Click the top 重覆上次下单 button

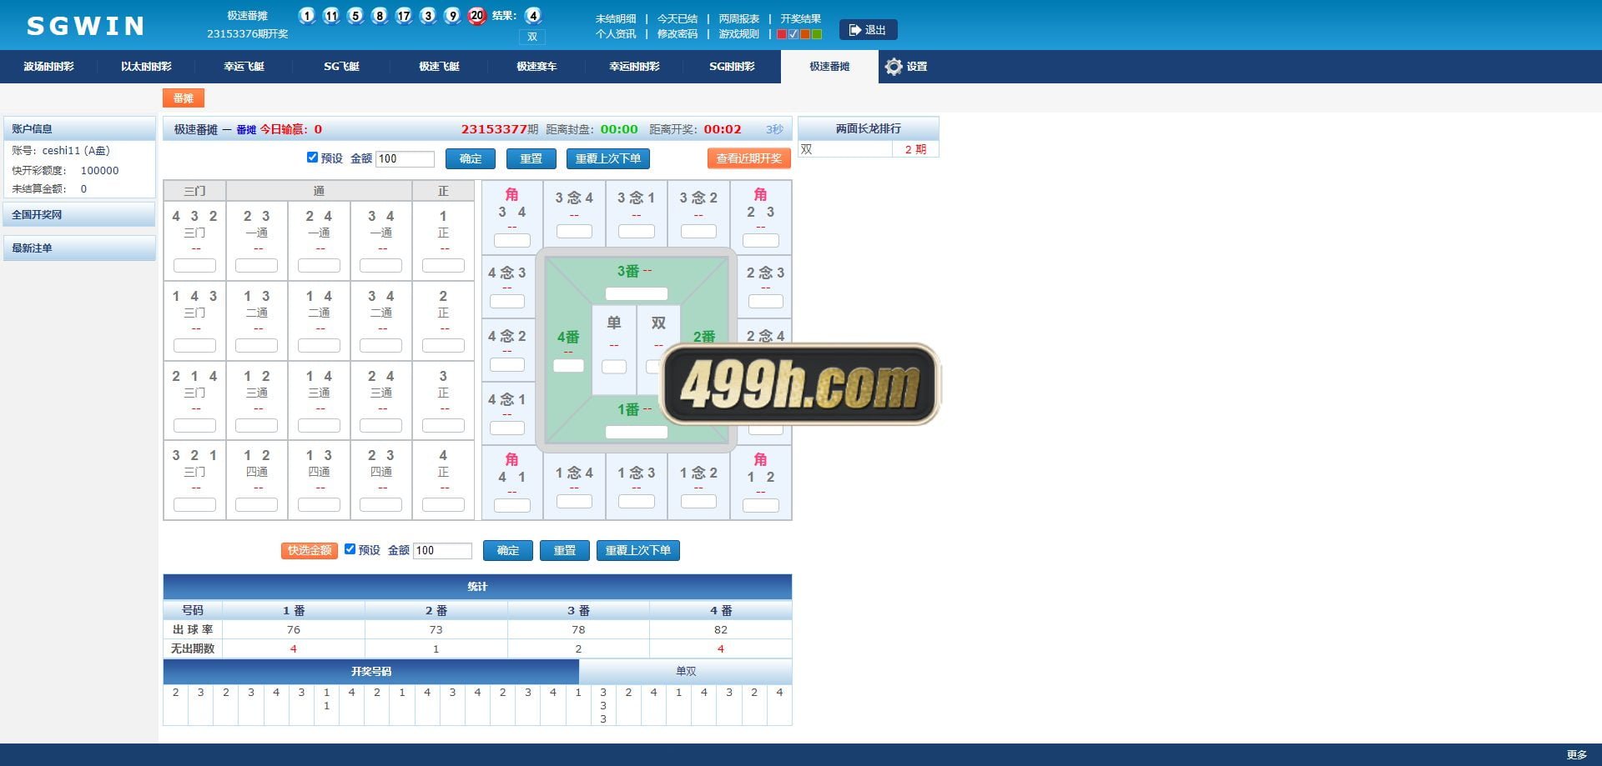tap(608, 158)
